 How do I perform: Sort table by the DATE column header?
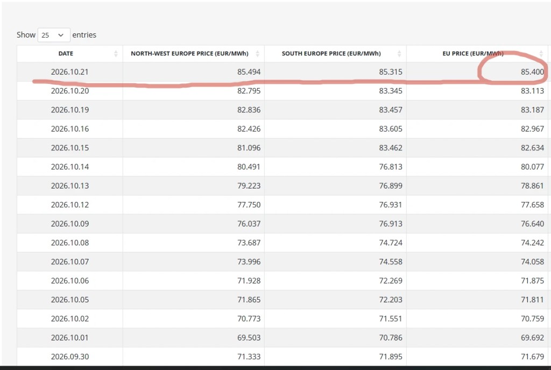tap(70, 54)
